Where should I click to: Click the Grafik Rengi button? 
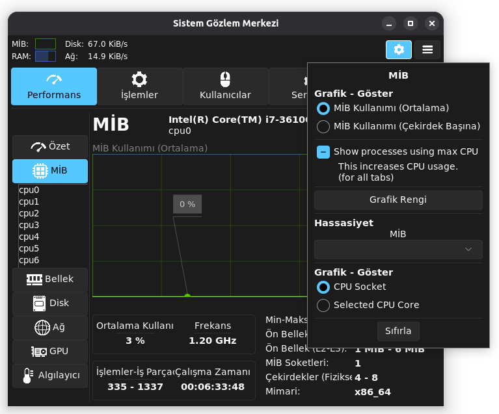point(398,200)
